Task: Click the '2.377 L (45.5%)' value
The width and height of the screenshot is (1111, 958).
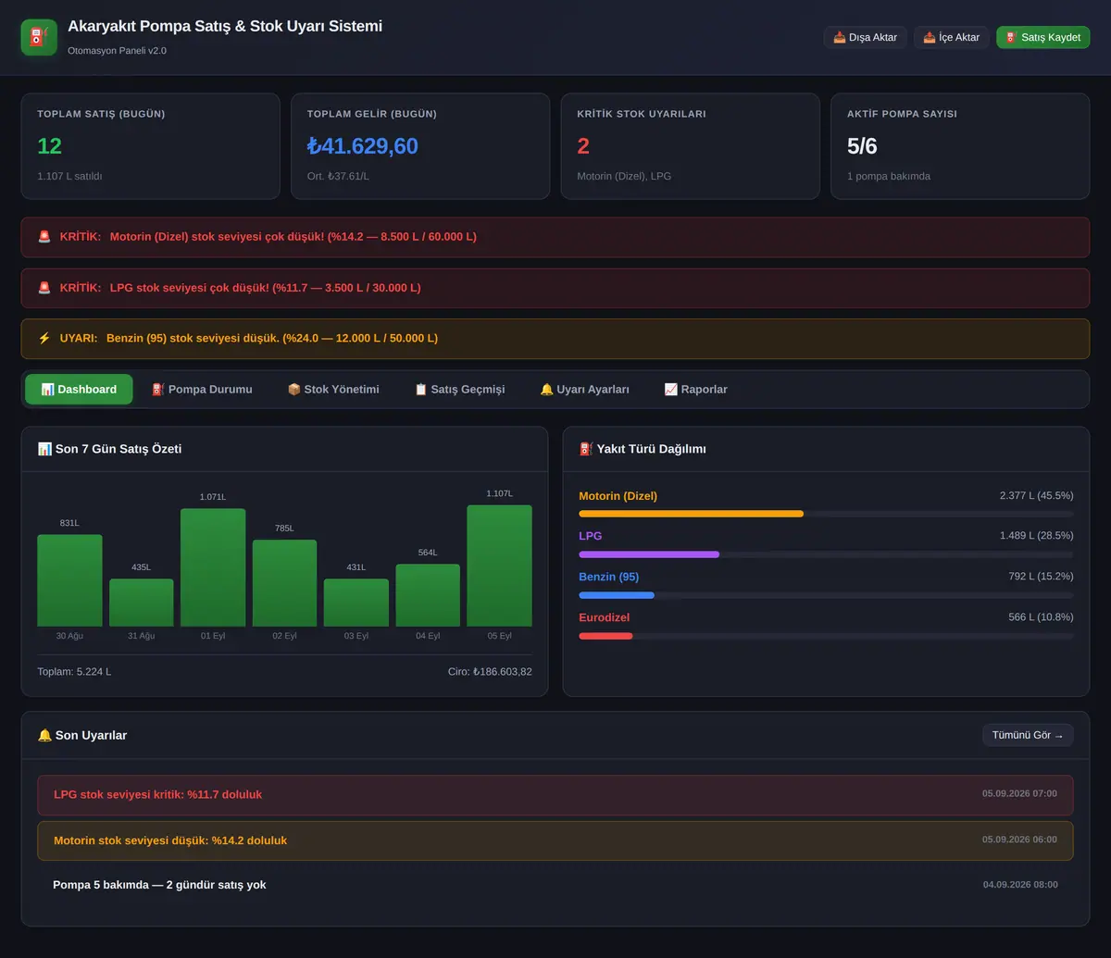Action: 1037,496
